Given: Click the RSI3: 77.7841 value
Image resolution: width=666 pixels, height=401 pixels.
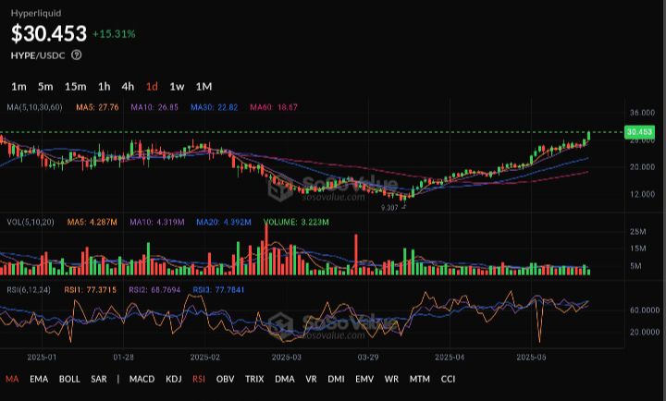Looking at the screenshot, I should tap(218, 290).
